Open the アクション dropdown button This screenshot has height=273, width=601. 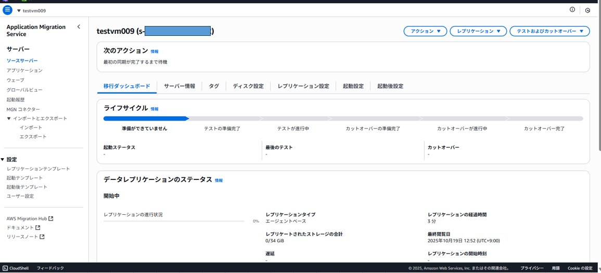tap(426, 31)
